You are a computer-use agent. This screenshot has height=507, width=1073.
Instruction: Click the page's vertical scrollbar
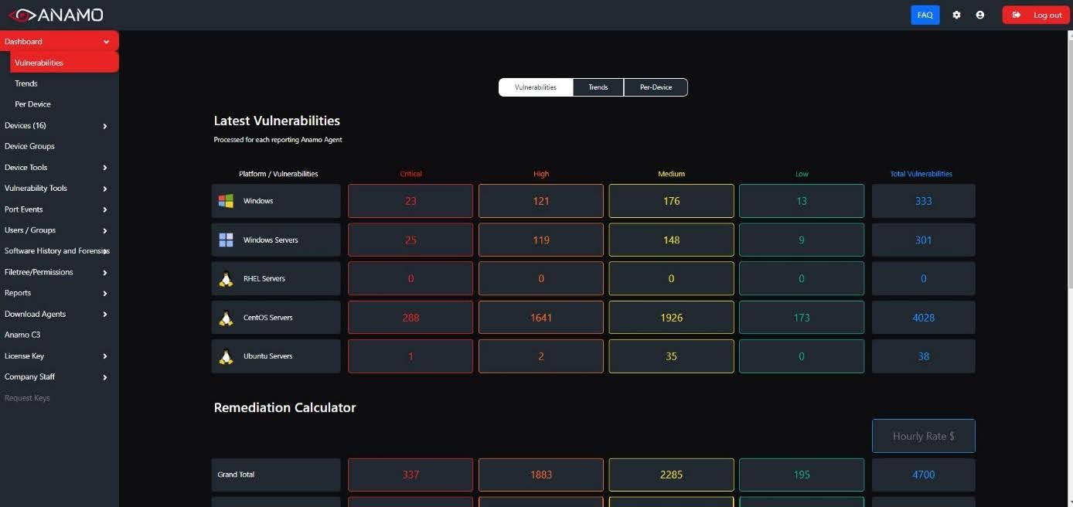click(x=1068, y=155)
